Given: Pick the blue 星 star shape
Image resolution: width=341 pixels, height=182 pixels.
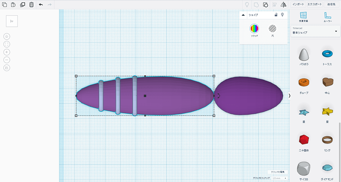Looking at the screenshot, I should pos(304,112).
